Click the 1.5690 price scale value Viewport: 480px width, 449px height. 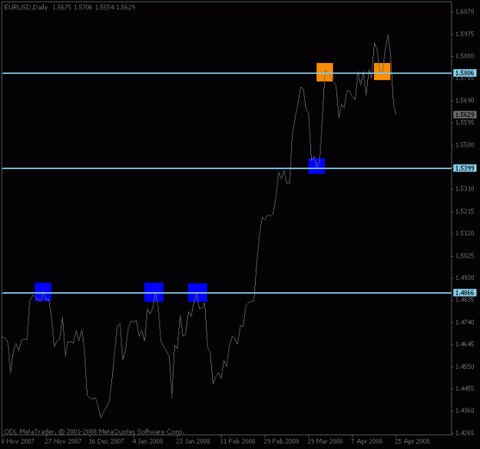coord(465,100)
